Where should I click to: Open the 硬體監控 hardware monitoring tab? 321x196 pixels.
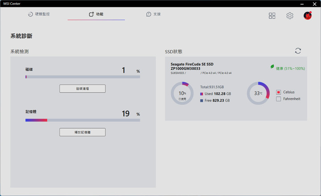39,14
